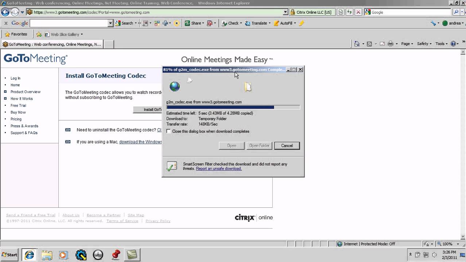Image resolution: width=466 pixels, height=262 pixels.
Task: Click the browser Back button
Action: [x=5, y=12]
